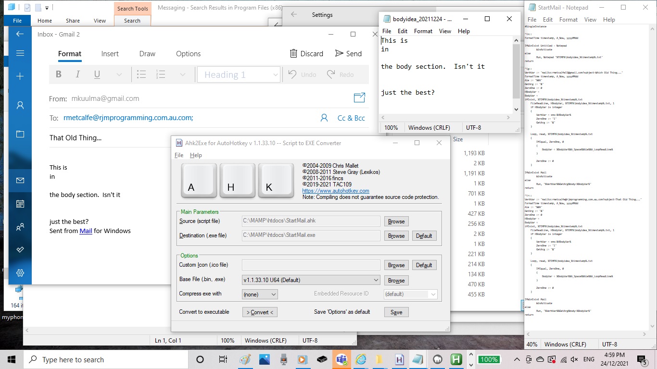This screenshot has width=657, height=369.
Task: Open the Base File version dropdown in Ahk2Exe
Action: [x=377, y=280]
